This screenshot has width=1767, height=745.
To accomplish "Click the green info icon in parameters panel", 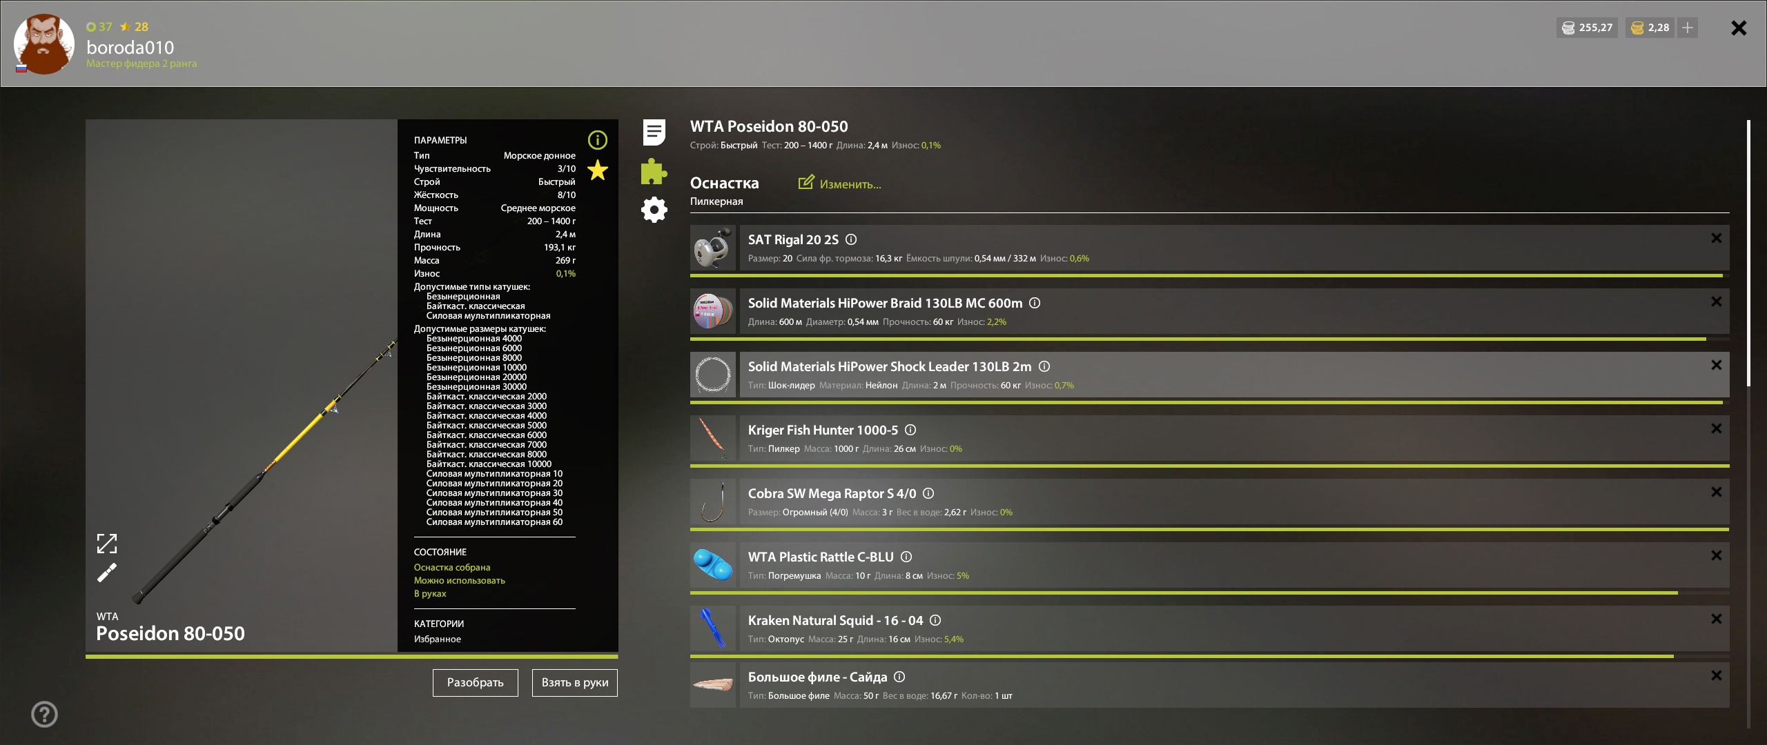I will click(x=597, y=140).
